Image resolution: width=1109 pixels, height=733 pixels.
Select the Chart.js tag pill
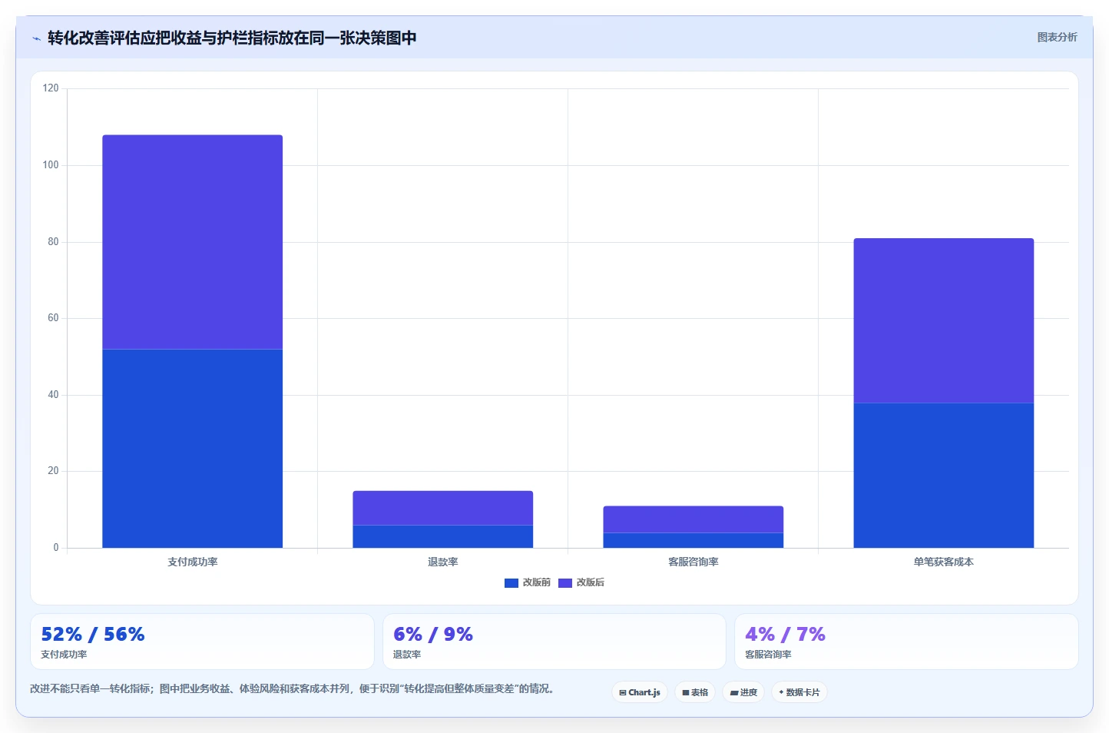coord(640,692)
